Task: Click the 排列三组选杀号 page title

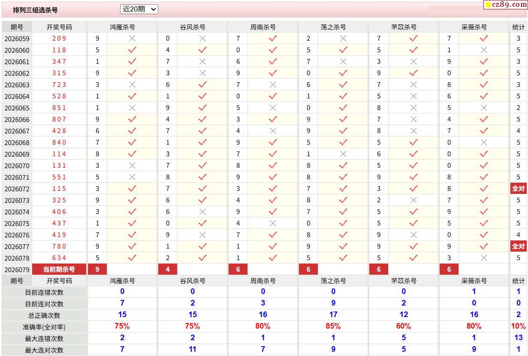Action: click(x=35, y=10)
